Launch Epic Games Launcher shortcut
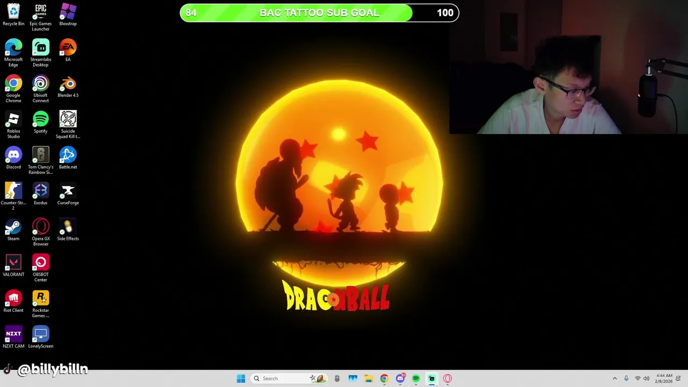The height and width of the screenshot is (387, 688). (41, 17)
